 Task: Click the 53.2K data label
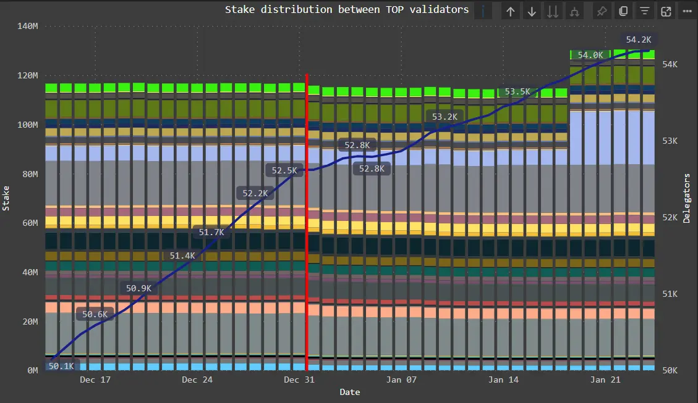445,117
